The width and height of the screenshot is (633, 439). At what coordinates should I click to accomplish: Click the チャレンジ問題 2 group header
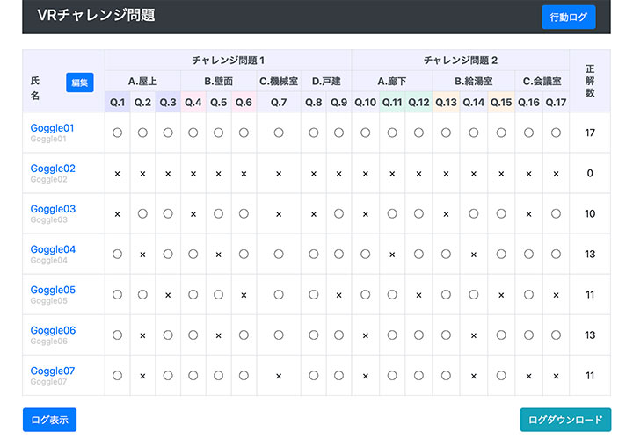461,61
